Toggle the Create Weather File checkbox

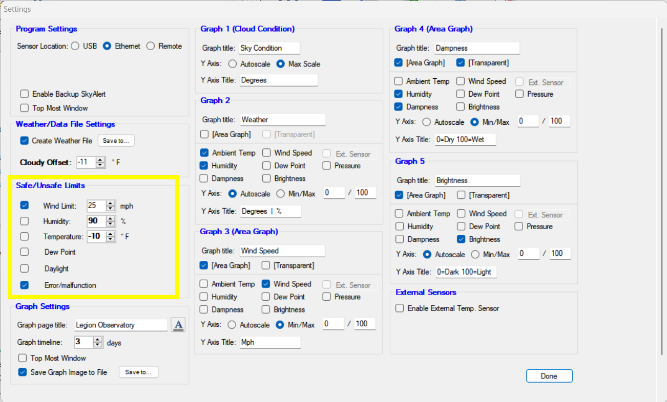point(24,141)
